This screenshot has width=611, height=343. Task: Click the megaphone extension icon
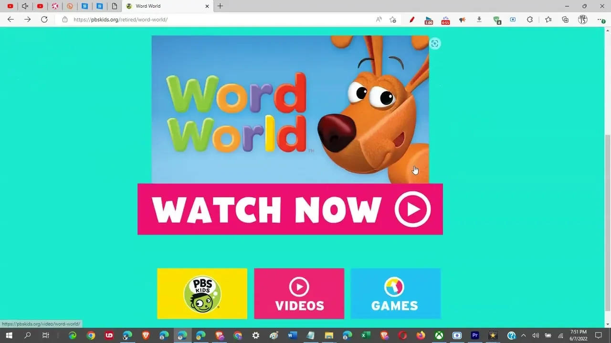click(462, 20)
